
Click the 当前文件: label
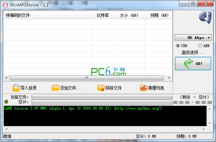tap(19, 97)
